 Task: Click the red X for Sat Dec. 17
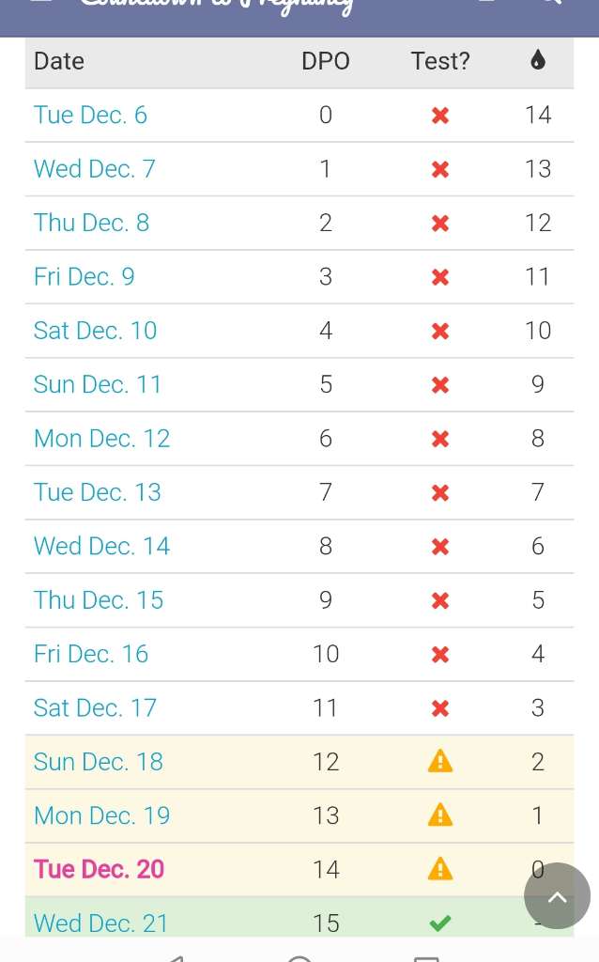tap(439, 708)
